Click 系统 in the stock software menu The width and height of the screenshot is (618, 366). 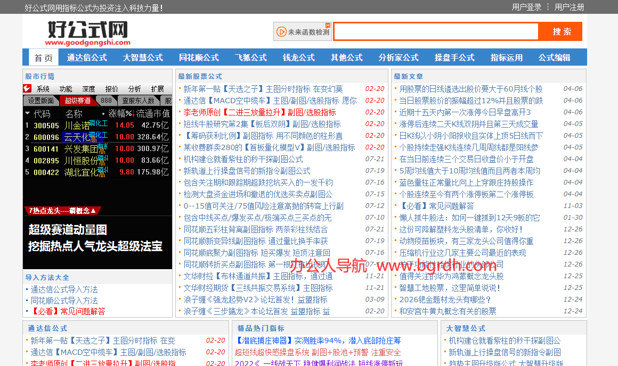[43, 89]
